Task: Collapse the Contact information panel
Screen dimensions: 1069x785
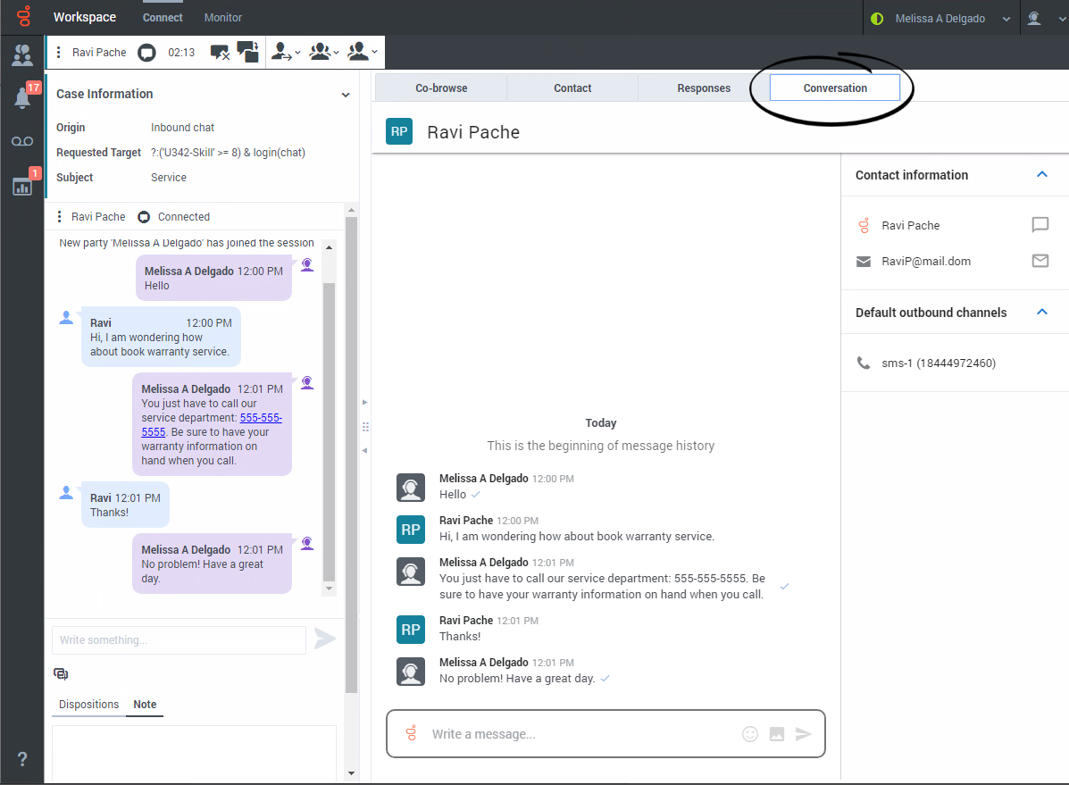Action: 1041,175
